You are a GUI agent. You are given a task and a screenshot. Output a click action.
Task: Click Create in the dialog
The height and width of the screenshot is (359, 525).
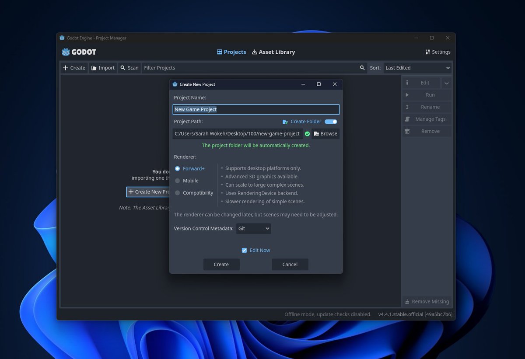(221, 265)
